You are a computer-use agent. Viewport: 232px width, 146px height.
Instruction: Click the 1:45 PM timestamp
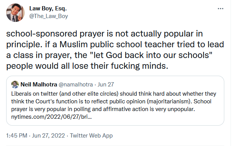(17, 136)
